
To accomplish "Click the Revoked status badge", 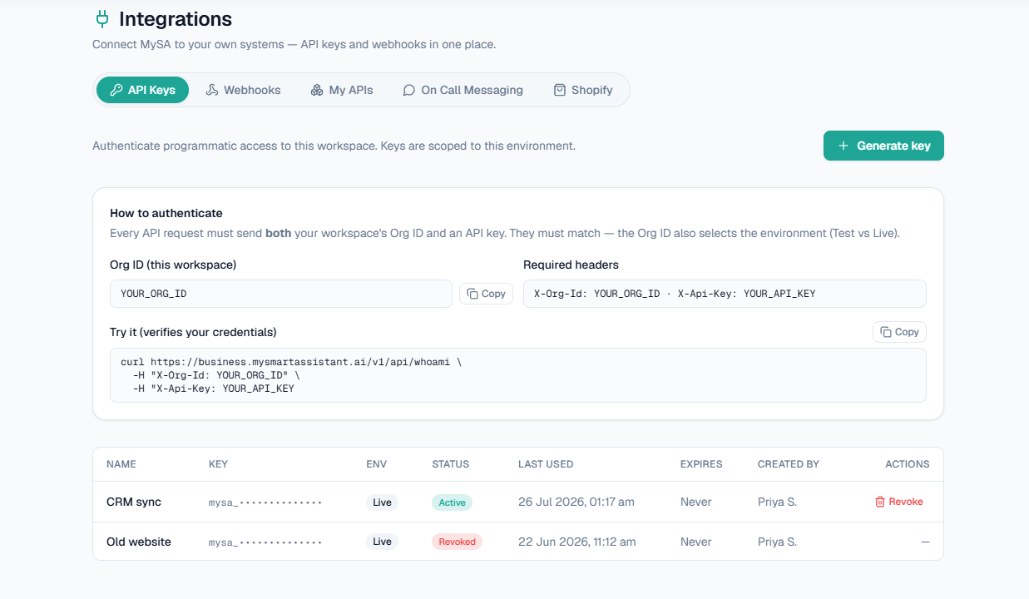I will click(x=457, y=542).
